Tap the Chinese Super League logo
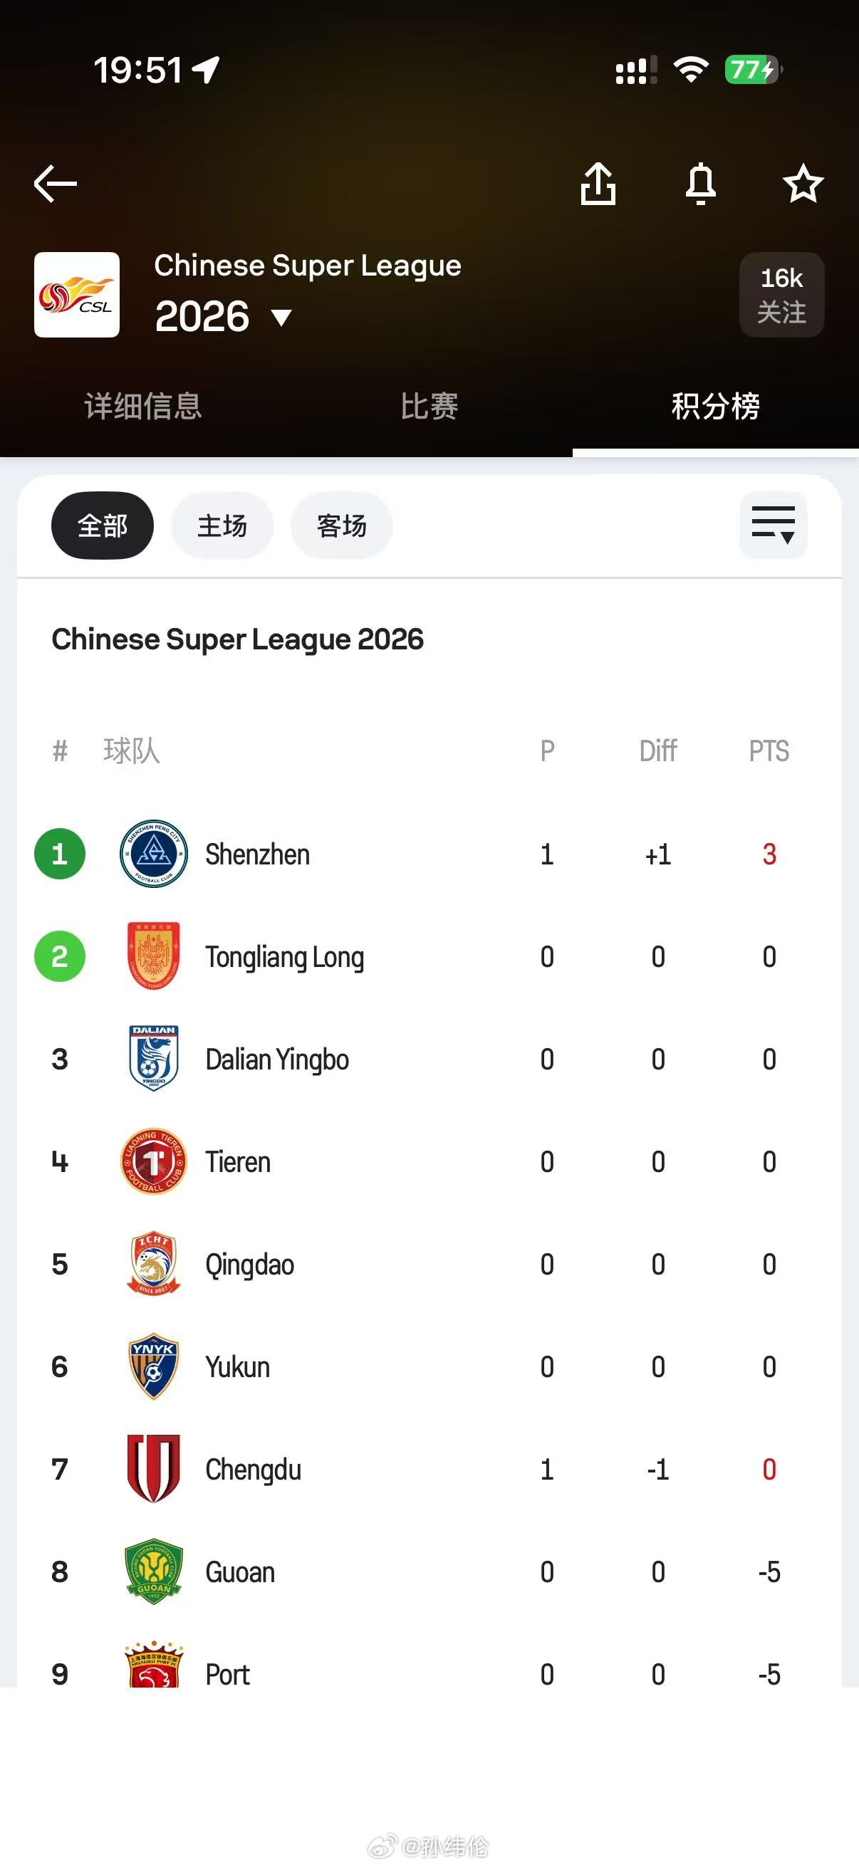859x1867 pixels. coord(77,295)
